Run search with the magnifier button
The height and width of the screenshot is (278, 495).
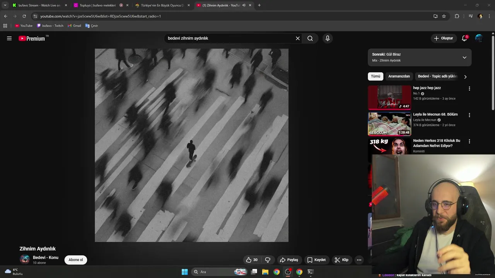click(310, 38)
